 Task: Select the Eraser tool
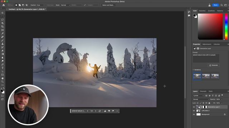pyautogui.click(x=3, y=50)
